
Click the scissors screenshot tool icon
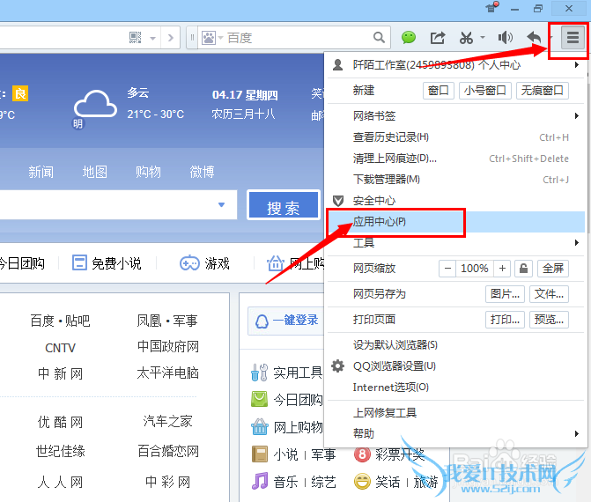(466, 38)
